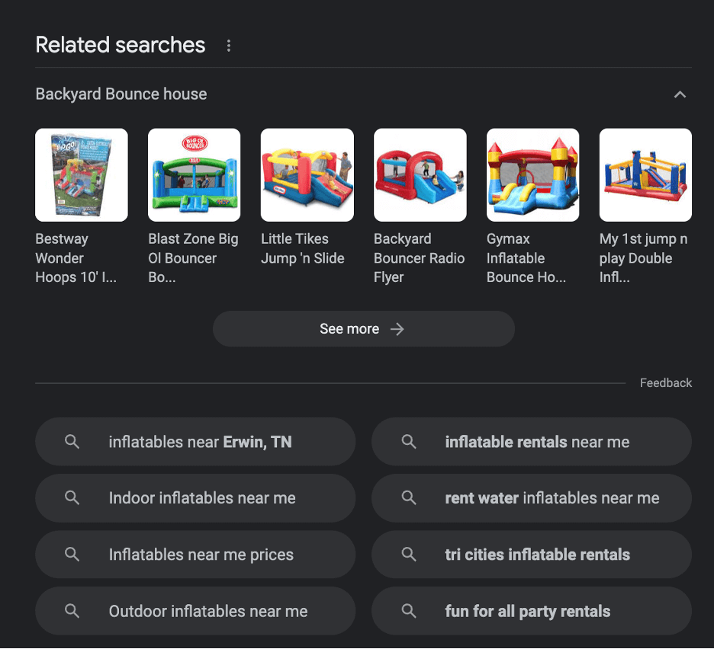714x649 pixels.
Task: Open the Backyard Bouncer Radio Flyer thumbnail
Action: point(420,175)
